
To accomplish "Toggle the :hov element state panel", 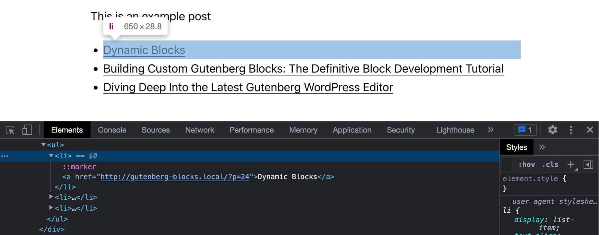I will pos(526,165).
